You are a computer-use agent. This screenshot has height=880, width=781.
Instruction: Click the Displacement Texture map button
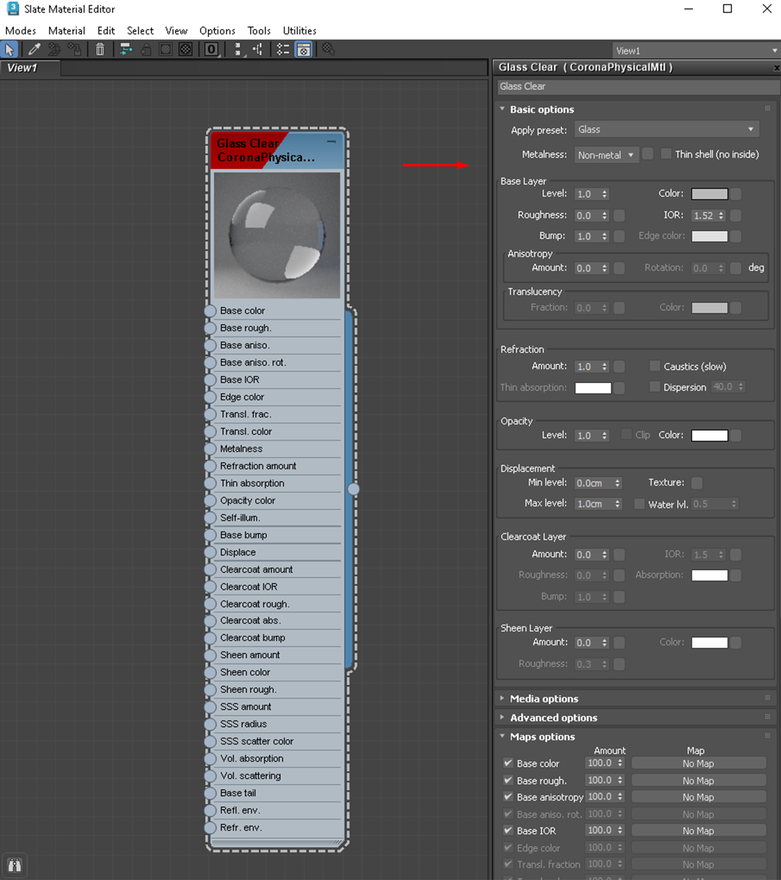[697, 482]
